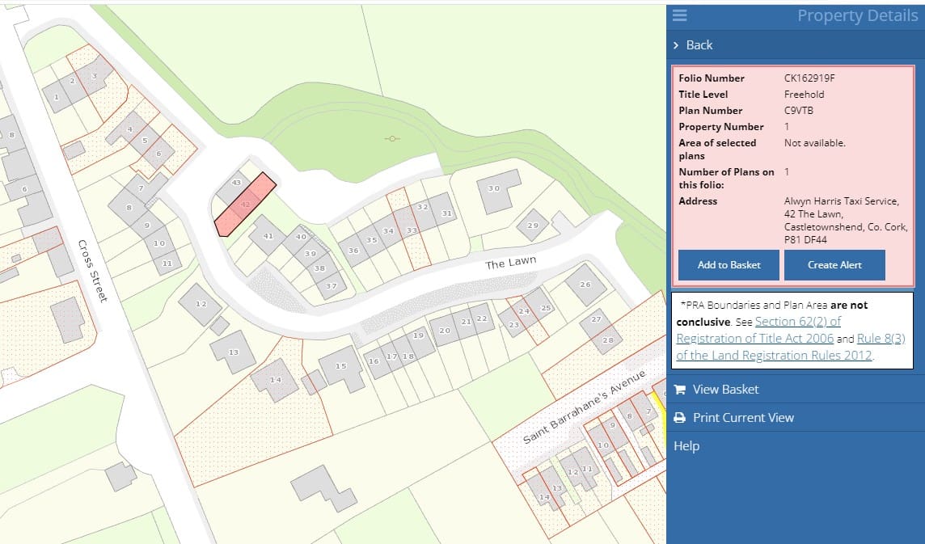Click the View Basket cart icon
This screenshot has height=544, width=925.
coord(679,390)
